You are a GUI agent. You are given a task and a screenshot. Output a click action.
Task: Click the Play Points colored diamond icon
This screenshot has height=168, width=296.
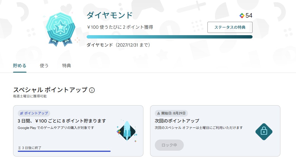tap(242, 16)
